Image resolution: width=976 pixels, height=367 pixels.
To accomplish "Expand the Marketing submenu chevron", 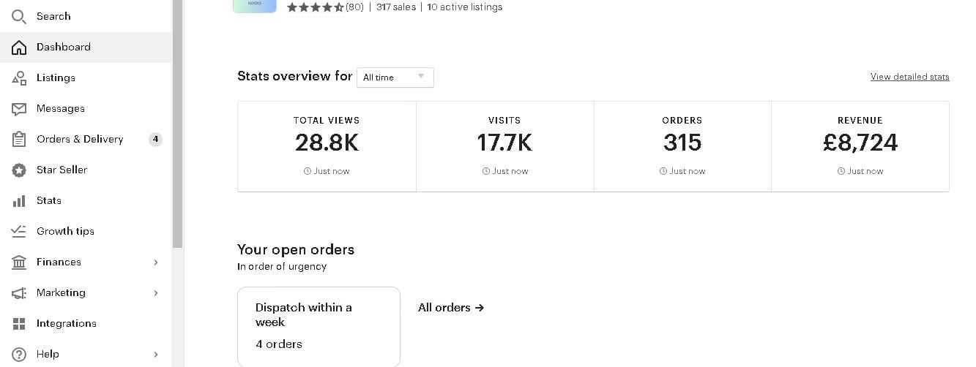I will pyautogui.click(x=155, y=292).
